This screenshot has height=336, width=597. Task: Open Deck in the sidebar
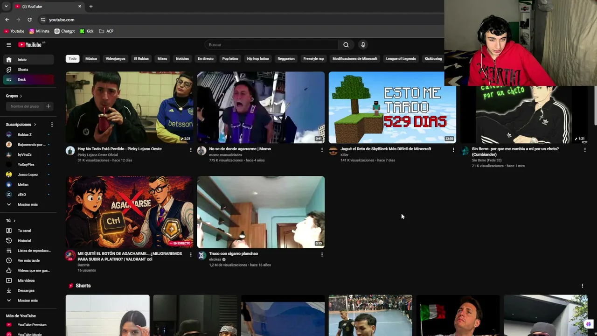(28, 80)
